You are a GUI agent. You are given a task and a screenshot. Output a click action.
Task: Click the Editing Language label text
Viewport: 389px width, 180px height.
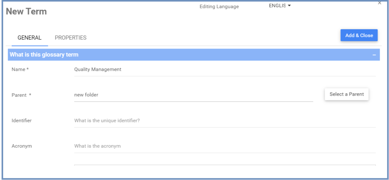tap(219, 7)
